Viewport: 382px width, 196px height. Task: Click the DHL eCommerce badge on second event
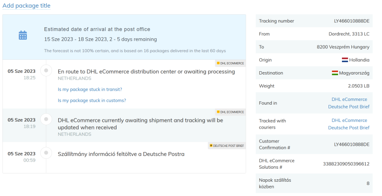click(230, 112)
